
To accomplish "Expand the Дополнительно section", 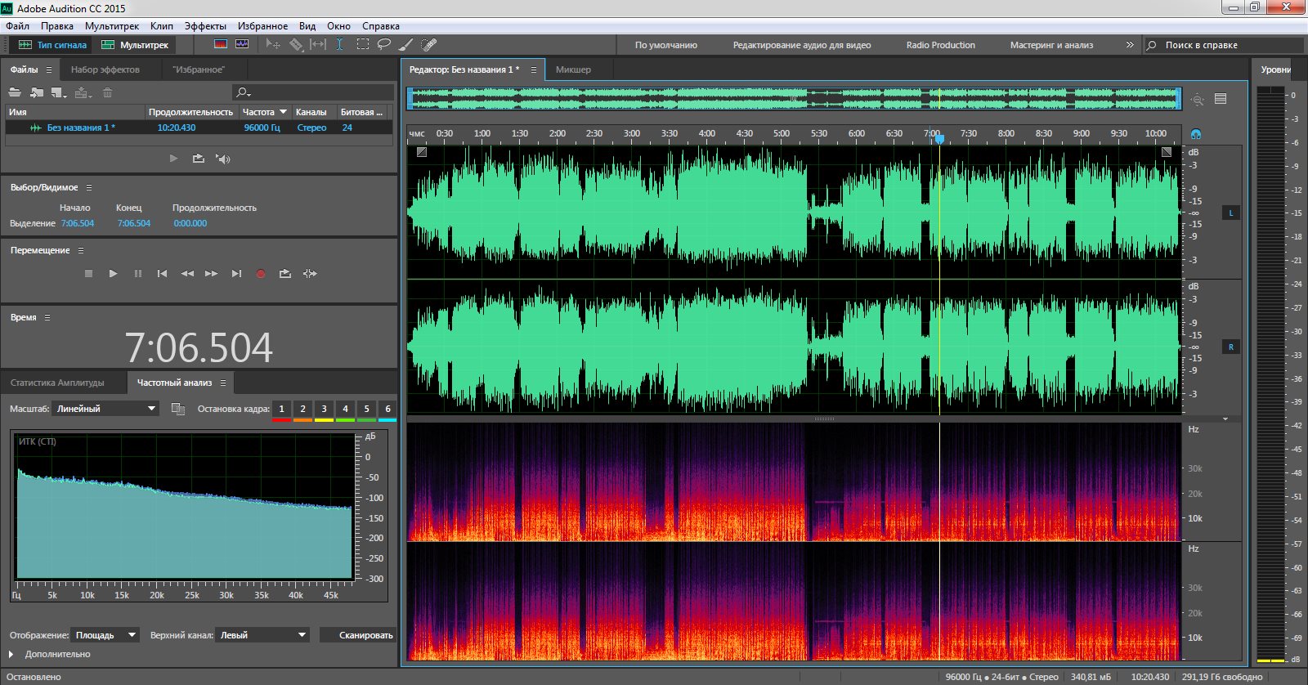I will pyautogui.click(x=11, y=654).
